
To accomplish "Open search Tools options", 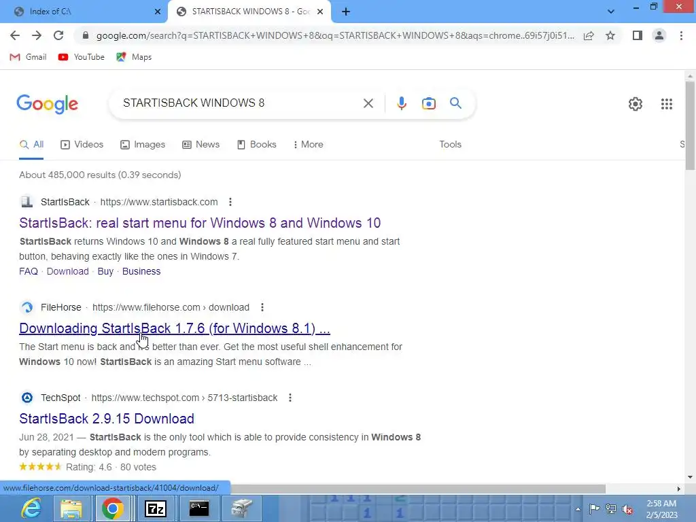I will coord(450,145).
